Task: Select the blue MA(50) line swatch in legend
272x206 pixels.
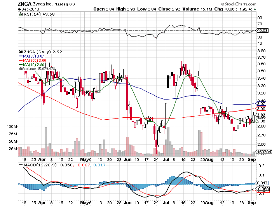Action: click(21, 56)
